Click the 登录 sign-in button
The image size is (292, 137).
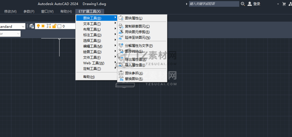[x=254, y=4]
